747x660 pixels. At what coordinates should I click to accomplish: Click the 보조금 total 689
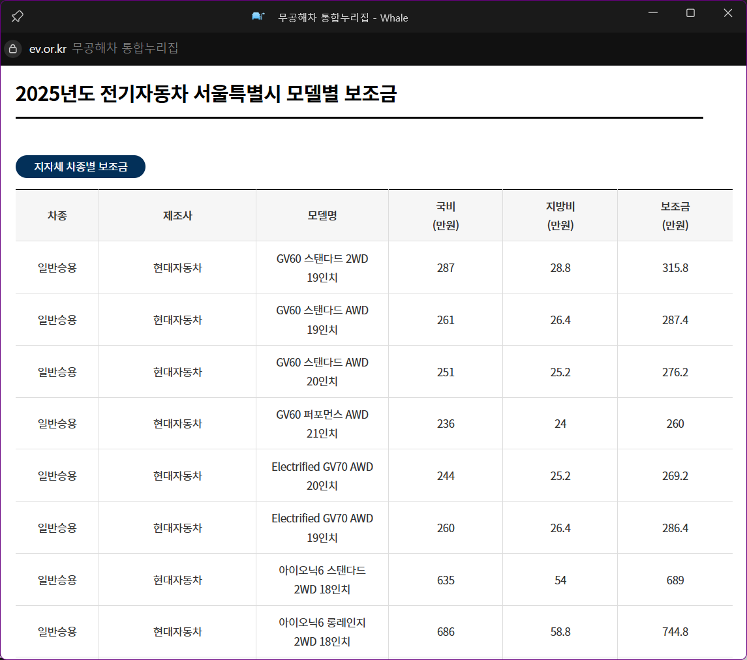pos(675,580)
